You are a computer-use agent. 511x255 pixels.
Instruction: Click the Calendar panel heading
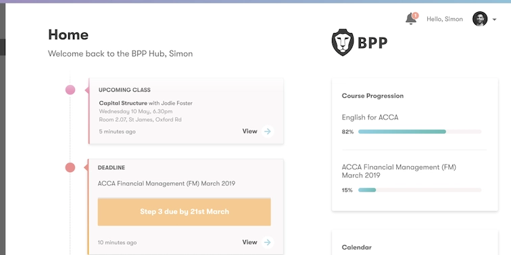356,248
